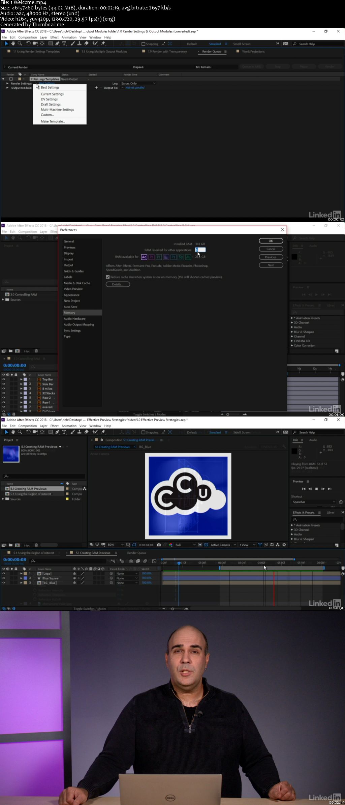Open the Spacebar shortcut dropdown in the Preview panel
Screen dimensions: 345x805
click(314, 502)
